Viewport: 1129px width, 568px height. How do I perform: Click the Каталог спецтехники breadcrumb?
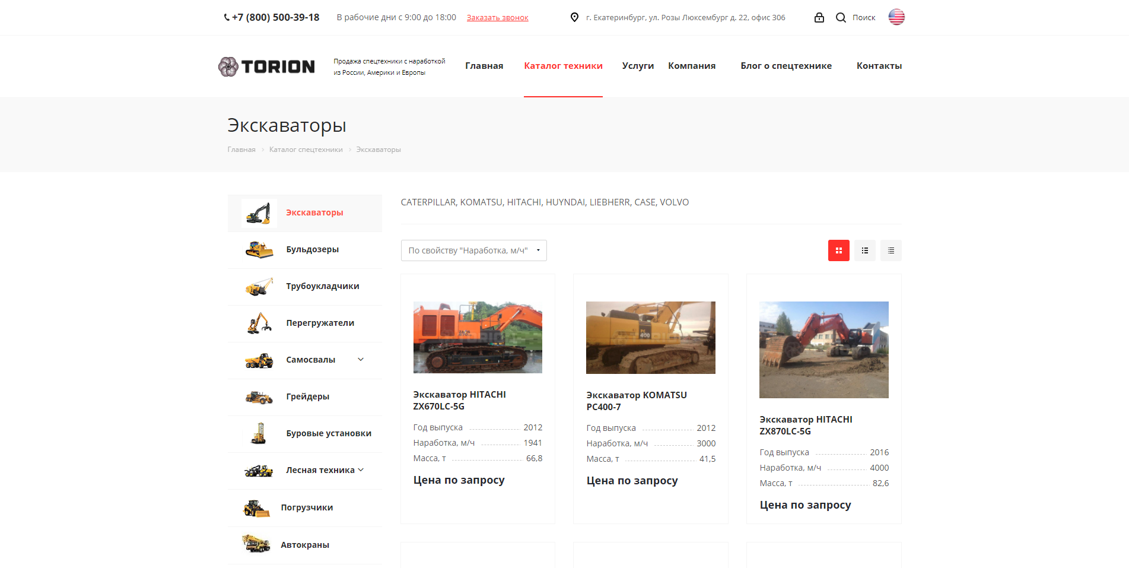306,150
